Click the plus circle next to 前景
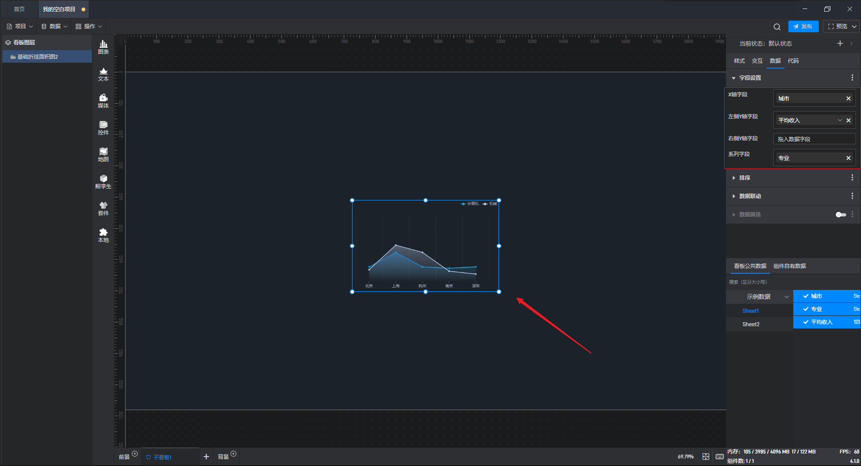This screenshot has width=861, height=466. click(x=135, y=454)
